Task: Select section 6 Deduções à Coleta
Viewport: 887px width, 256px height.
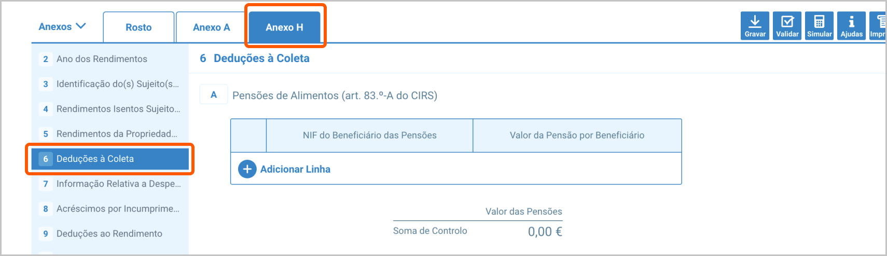Action: pos(95,159)
